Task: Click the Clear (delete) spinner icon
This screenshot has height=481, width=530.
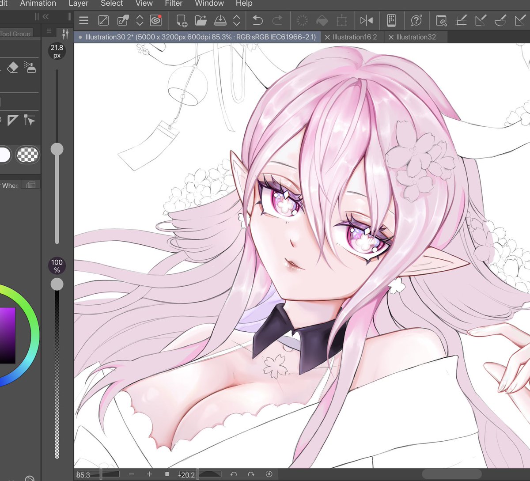Action: pos(303,20)
